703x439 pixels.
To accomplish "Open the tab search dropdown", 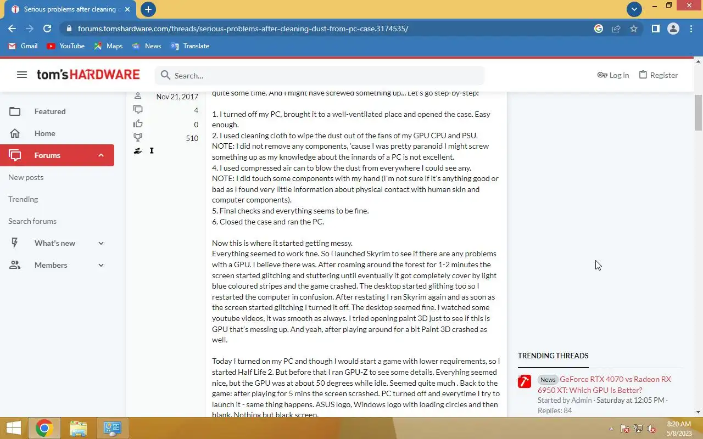I will pos(634,9).
